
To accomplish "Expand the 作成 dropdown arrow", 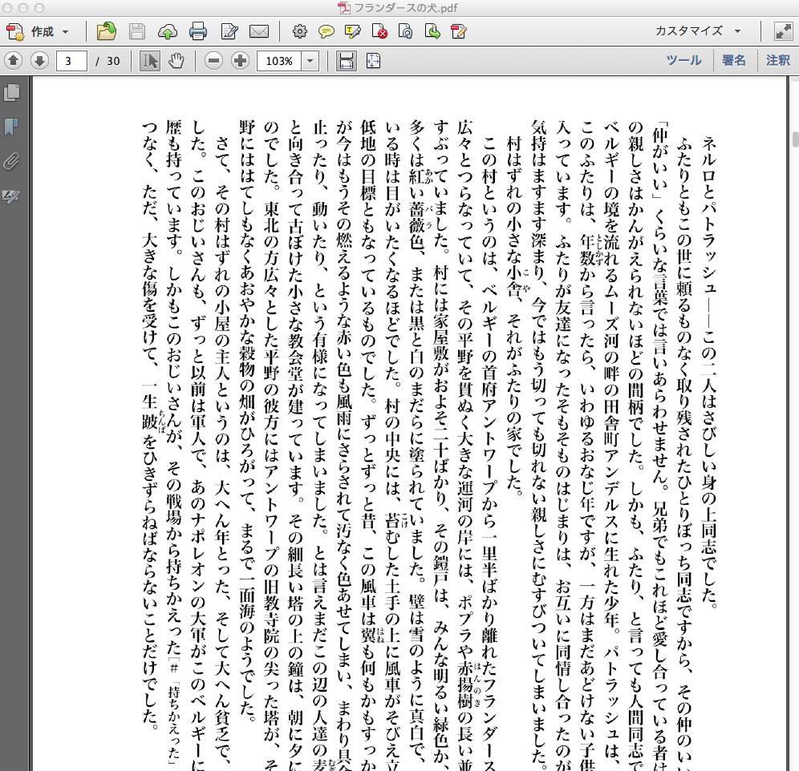I will coord(65,32).
